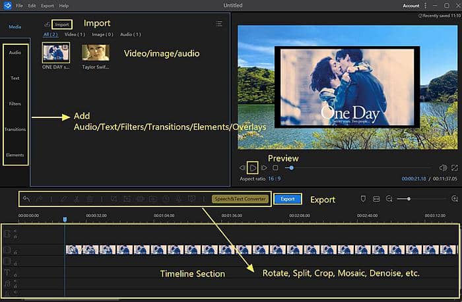Open the Filters sidebar section

[15, 104]
